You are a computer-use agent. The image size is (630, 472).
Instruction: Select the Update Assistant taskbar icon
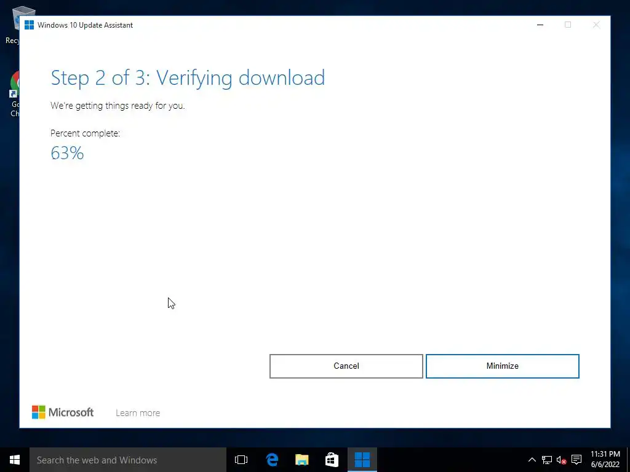tap(362, 460)
